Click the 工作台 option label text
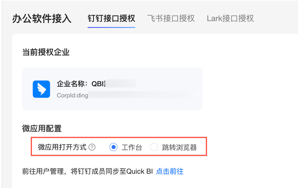The image size is (298, 188). coord(132,147)
